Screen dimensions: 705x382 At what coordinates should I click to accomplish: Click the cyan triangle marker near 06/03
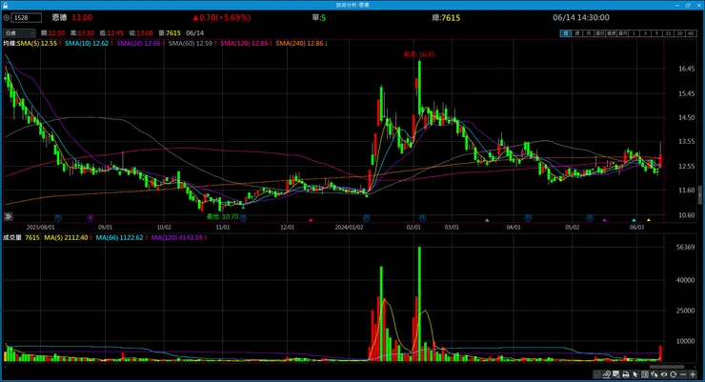click(634, 220)
